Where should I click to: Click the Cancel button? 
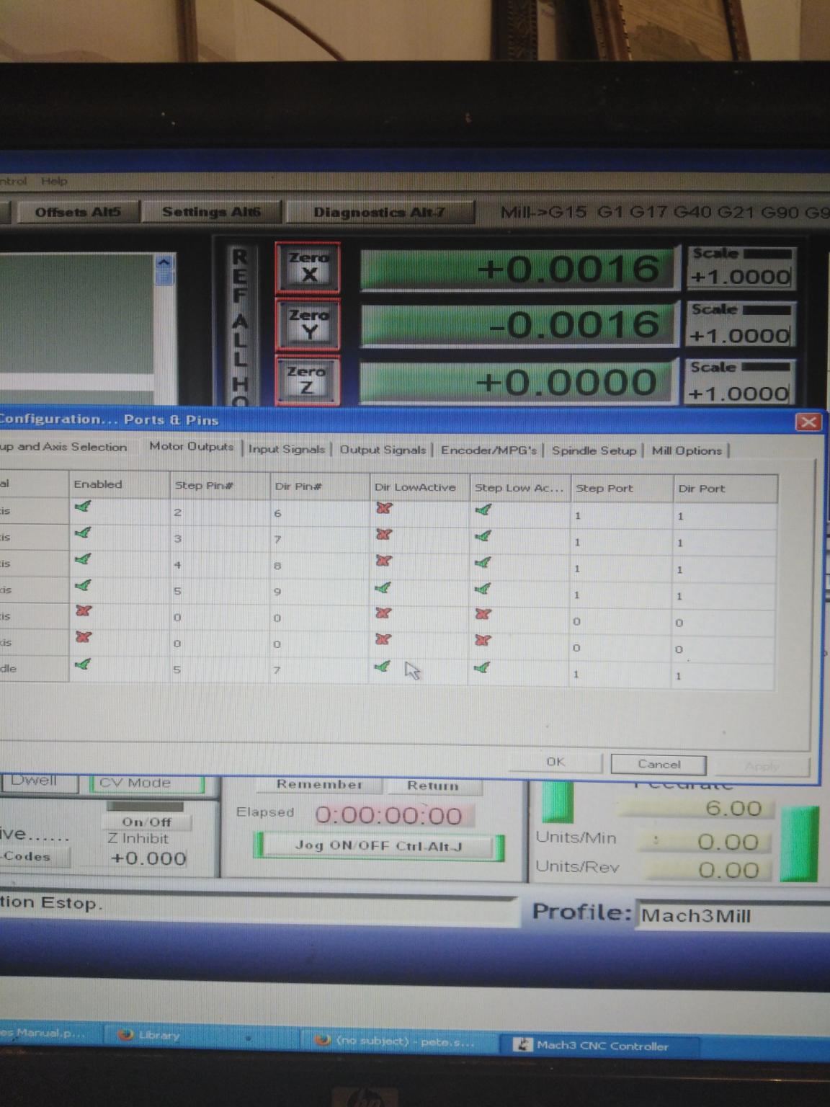point(658,765)
